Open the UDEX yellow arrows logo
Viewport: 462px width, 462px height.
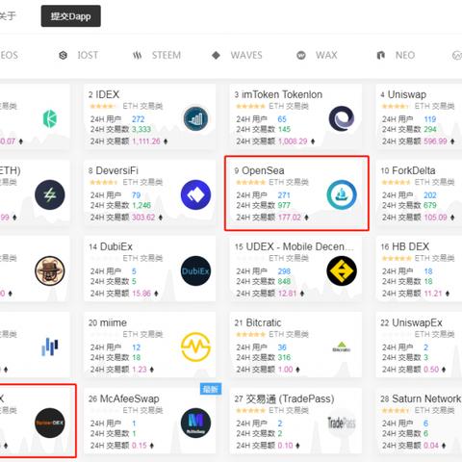click(x=342, y=270)
